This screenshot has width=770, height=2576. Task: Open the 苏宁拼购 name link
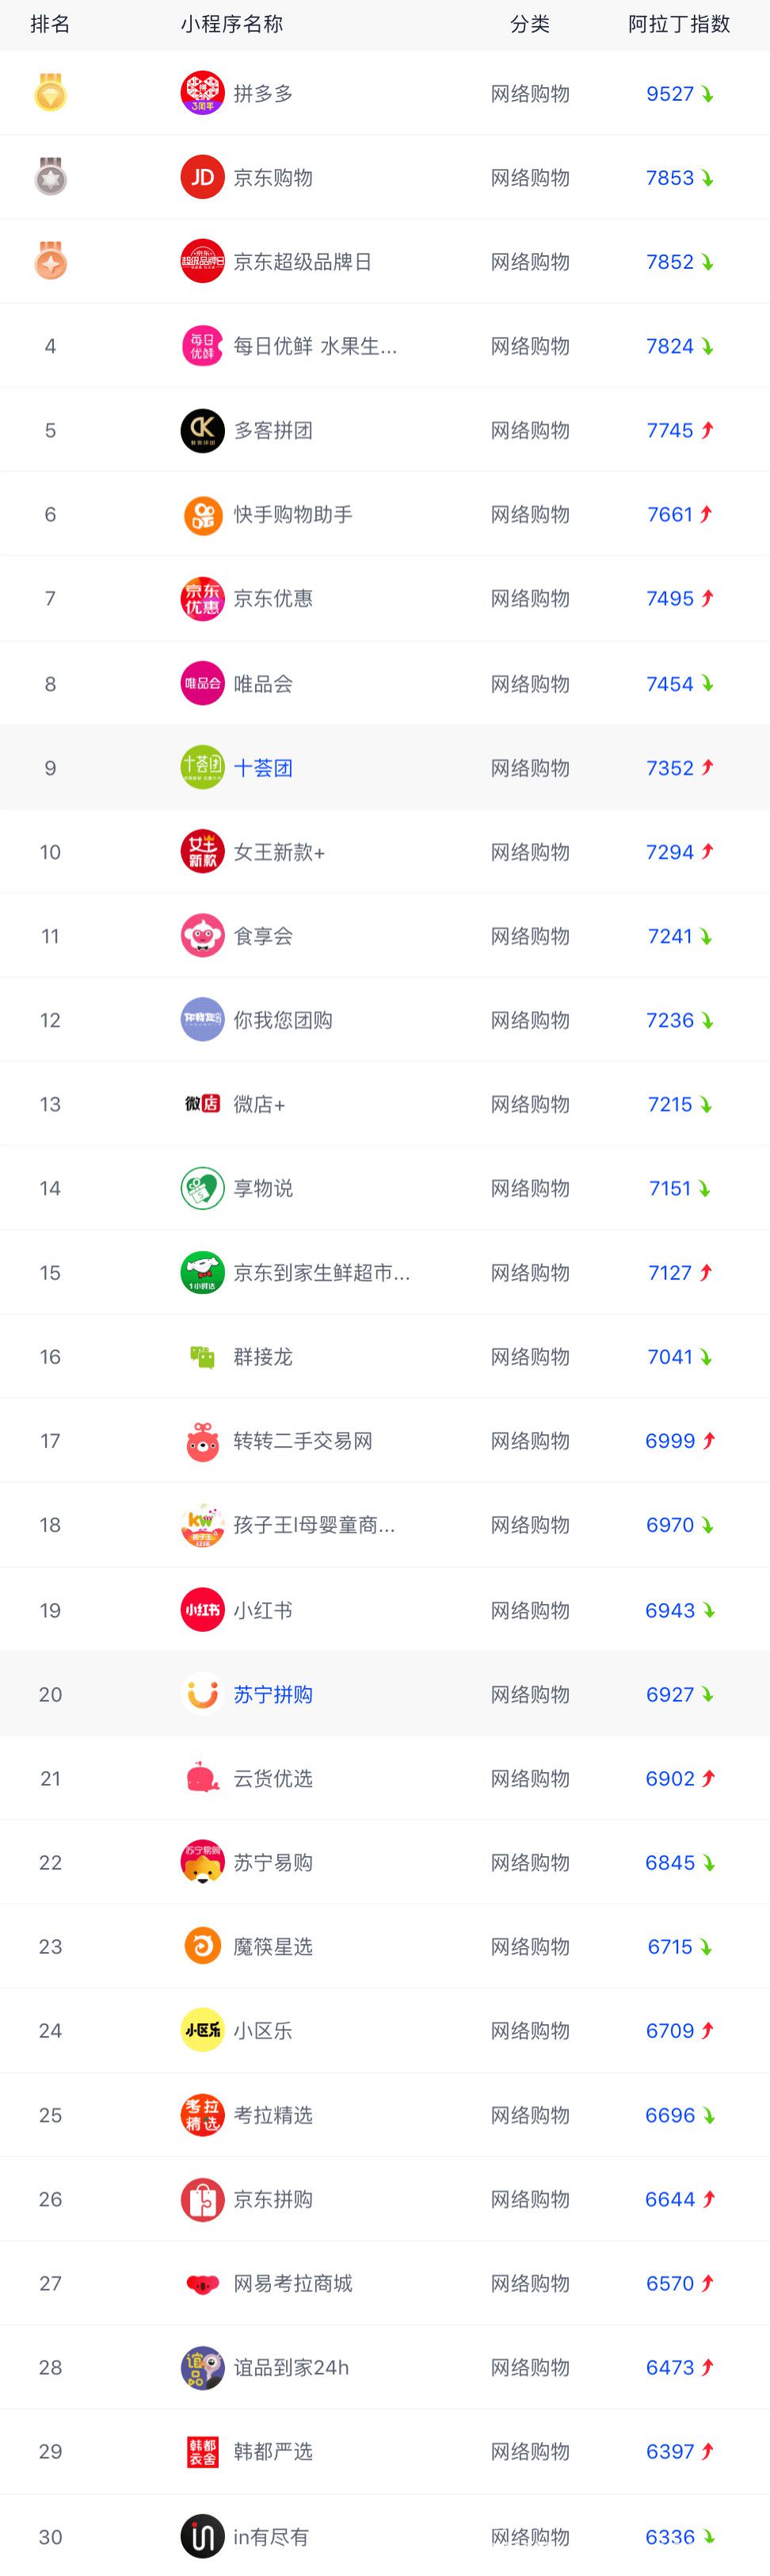tap(273, 1694)
